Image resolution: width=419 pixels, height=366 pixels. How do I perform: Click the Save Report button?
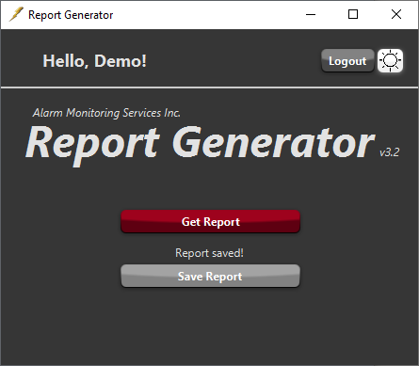[211, 276]
